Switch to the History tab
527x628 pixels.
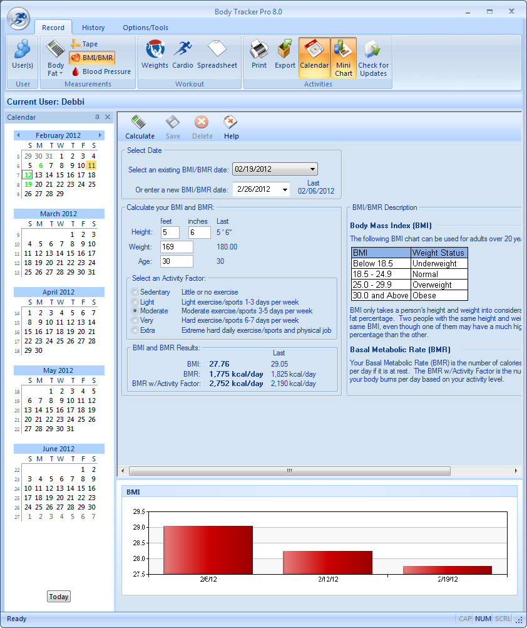point(93,28)
